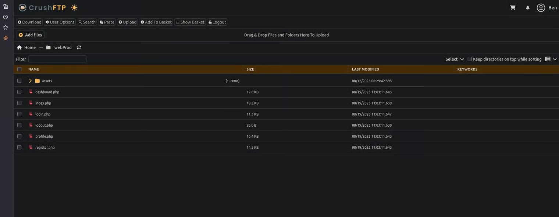Open the star favorites sidebar icon
The height and width of the screenshot is (217, 559).
click(6, 28)
